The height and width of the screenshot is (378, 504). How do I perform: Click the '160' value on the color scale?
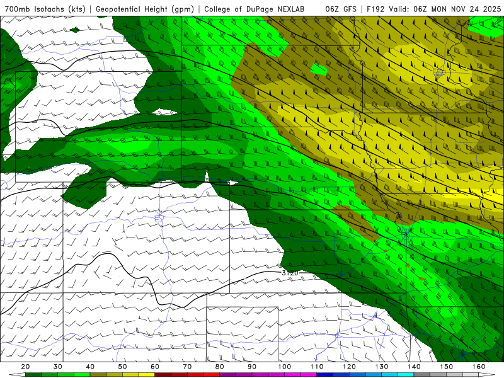(479, 367)
